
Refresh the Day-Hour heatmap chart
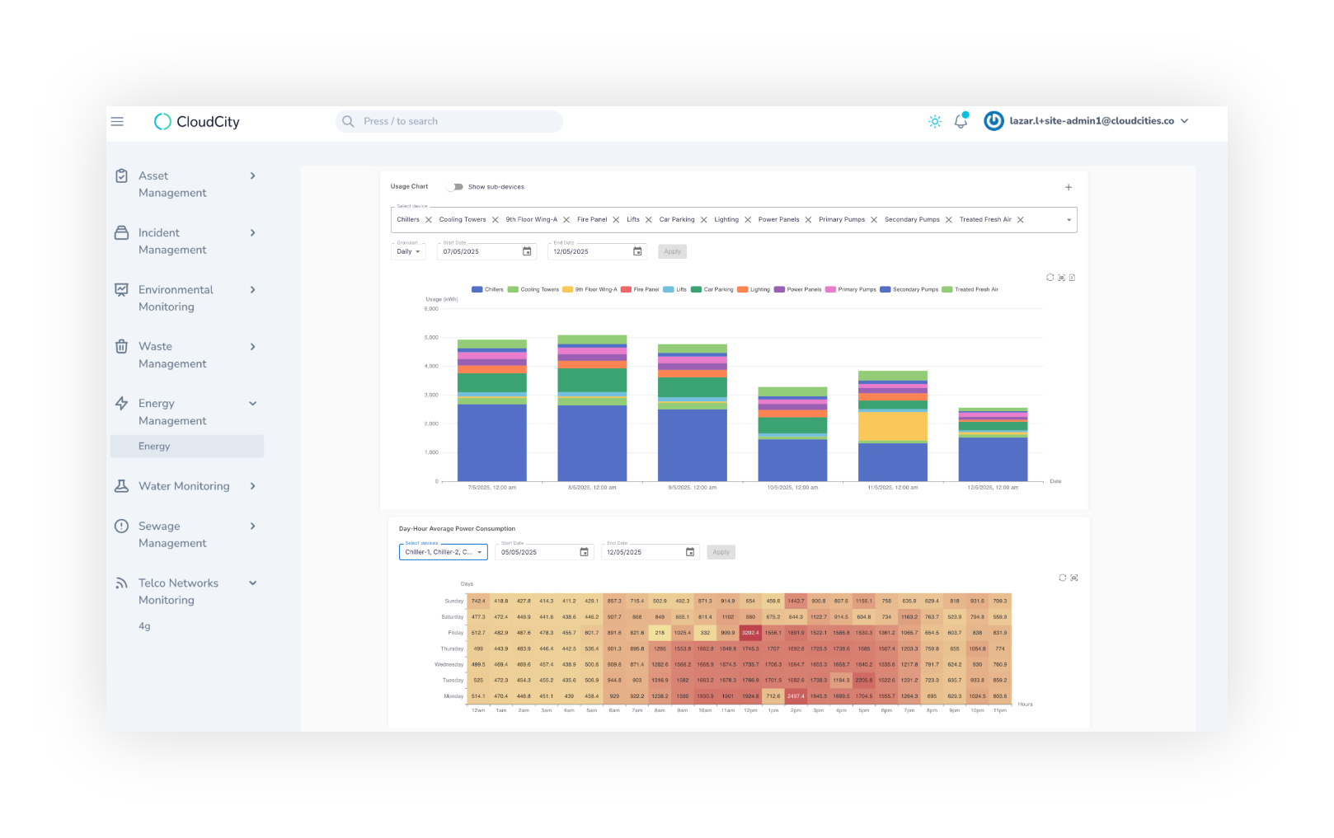tap(1062, 578)
